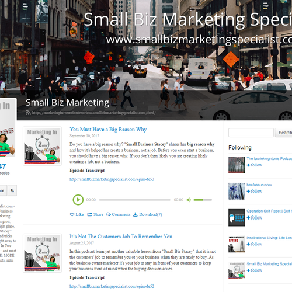The height and width of the screenshot is (292, 292).
Task: Open the 'You Must Have a Big Reason Why' title
Action: point(108,130)
